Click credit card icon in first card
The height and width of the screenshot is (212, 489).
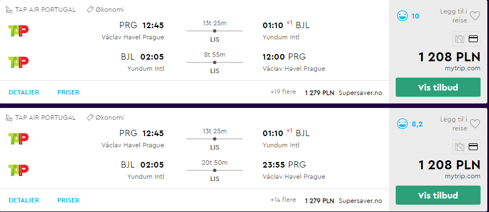473,39
